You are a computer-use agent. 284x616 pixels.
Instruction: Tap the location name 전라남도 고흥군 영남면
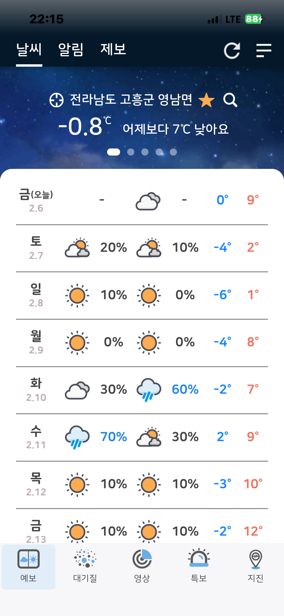point(131,100)
